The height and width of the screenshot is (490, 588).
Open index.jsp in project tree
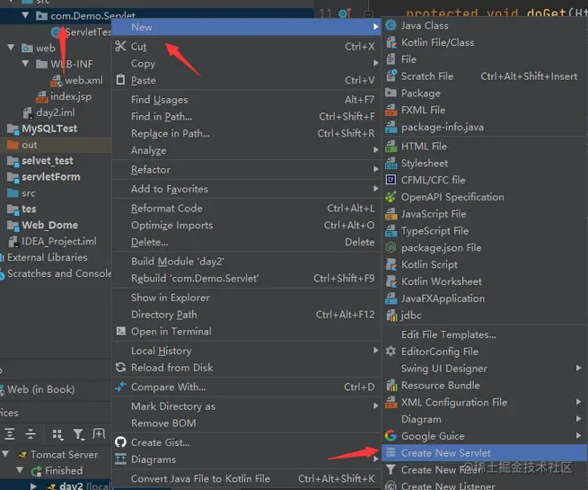click(71, 96)
